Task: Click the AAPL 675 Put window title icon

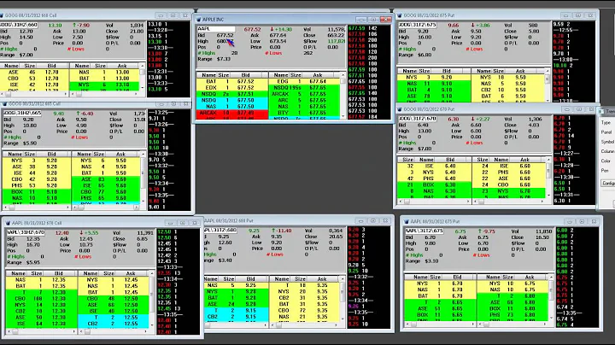Action: (x=407, y=221)
